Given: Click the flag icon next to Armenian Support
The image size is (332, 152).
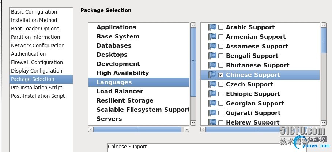Looking at the screenshot, I should [x=212, y=37].
